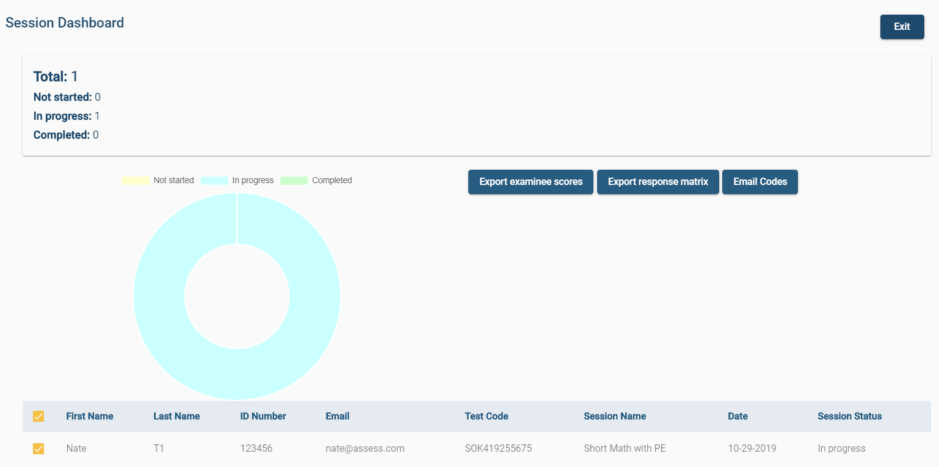
Task: Uncheck the checkbox for Nate's row
Action: [x=38, y=449]
